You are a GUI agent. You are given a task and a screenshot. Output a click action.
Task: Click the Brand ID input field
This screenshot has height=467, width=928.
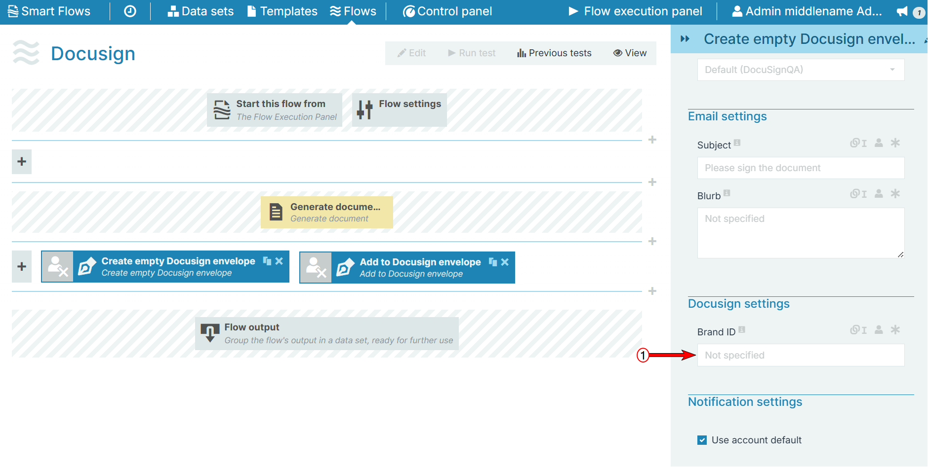click(x=800, y=355)
